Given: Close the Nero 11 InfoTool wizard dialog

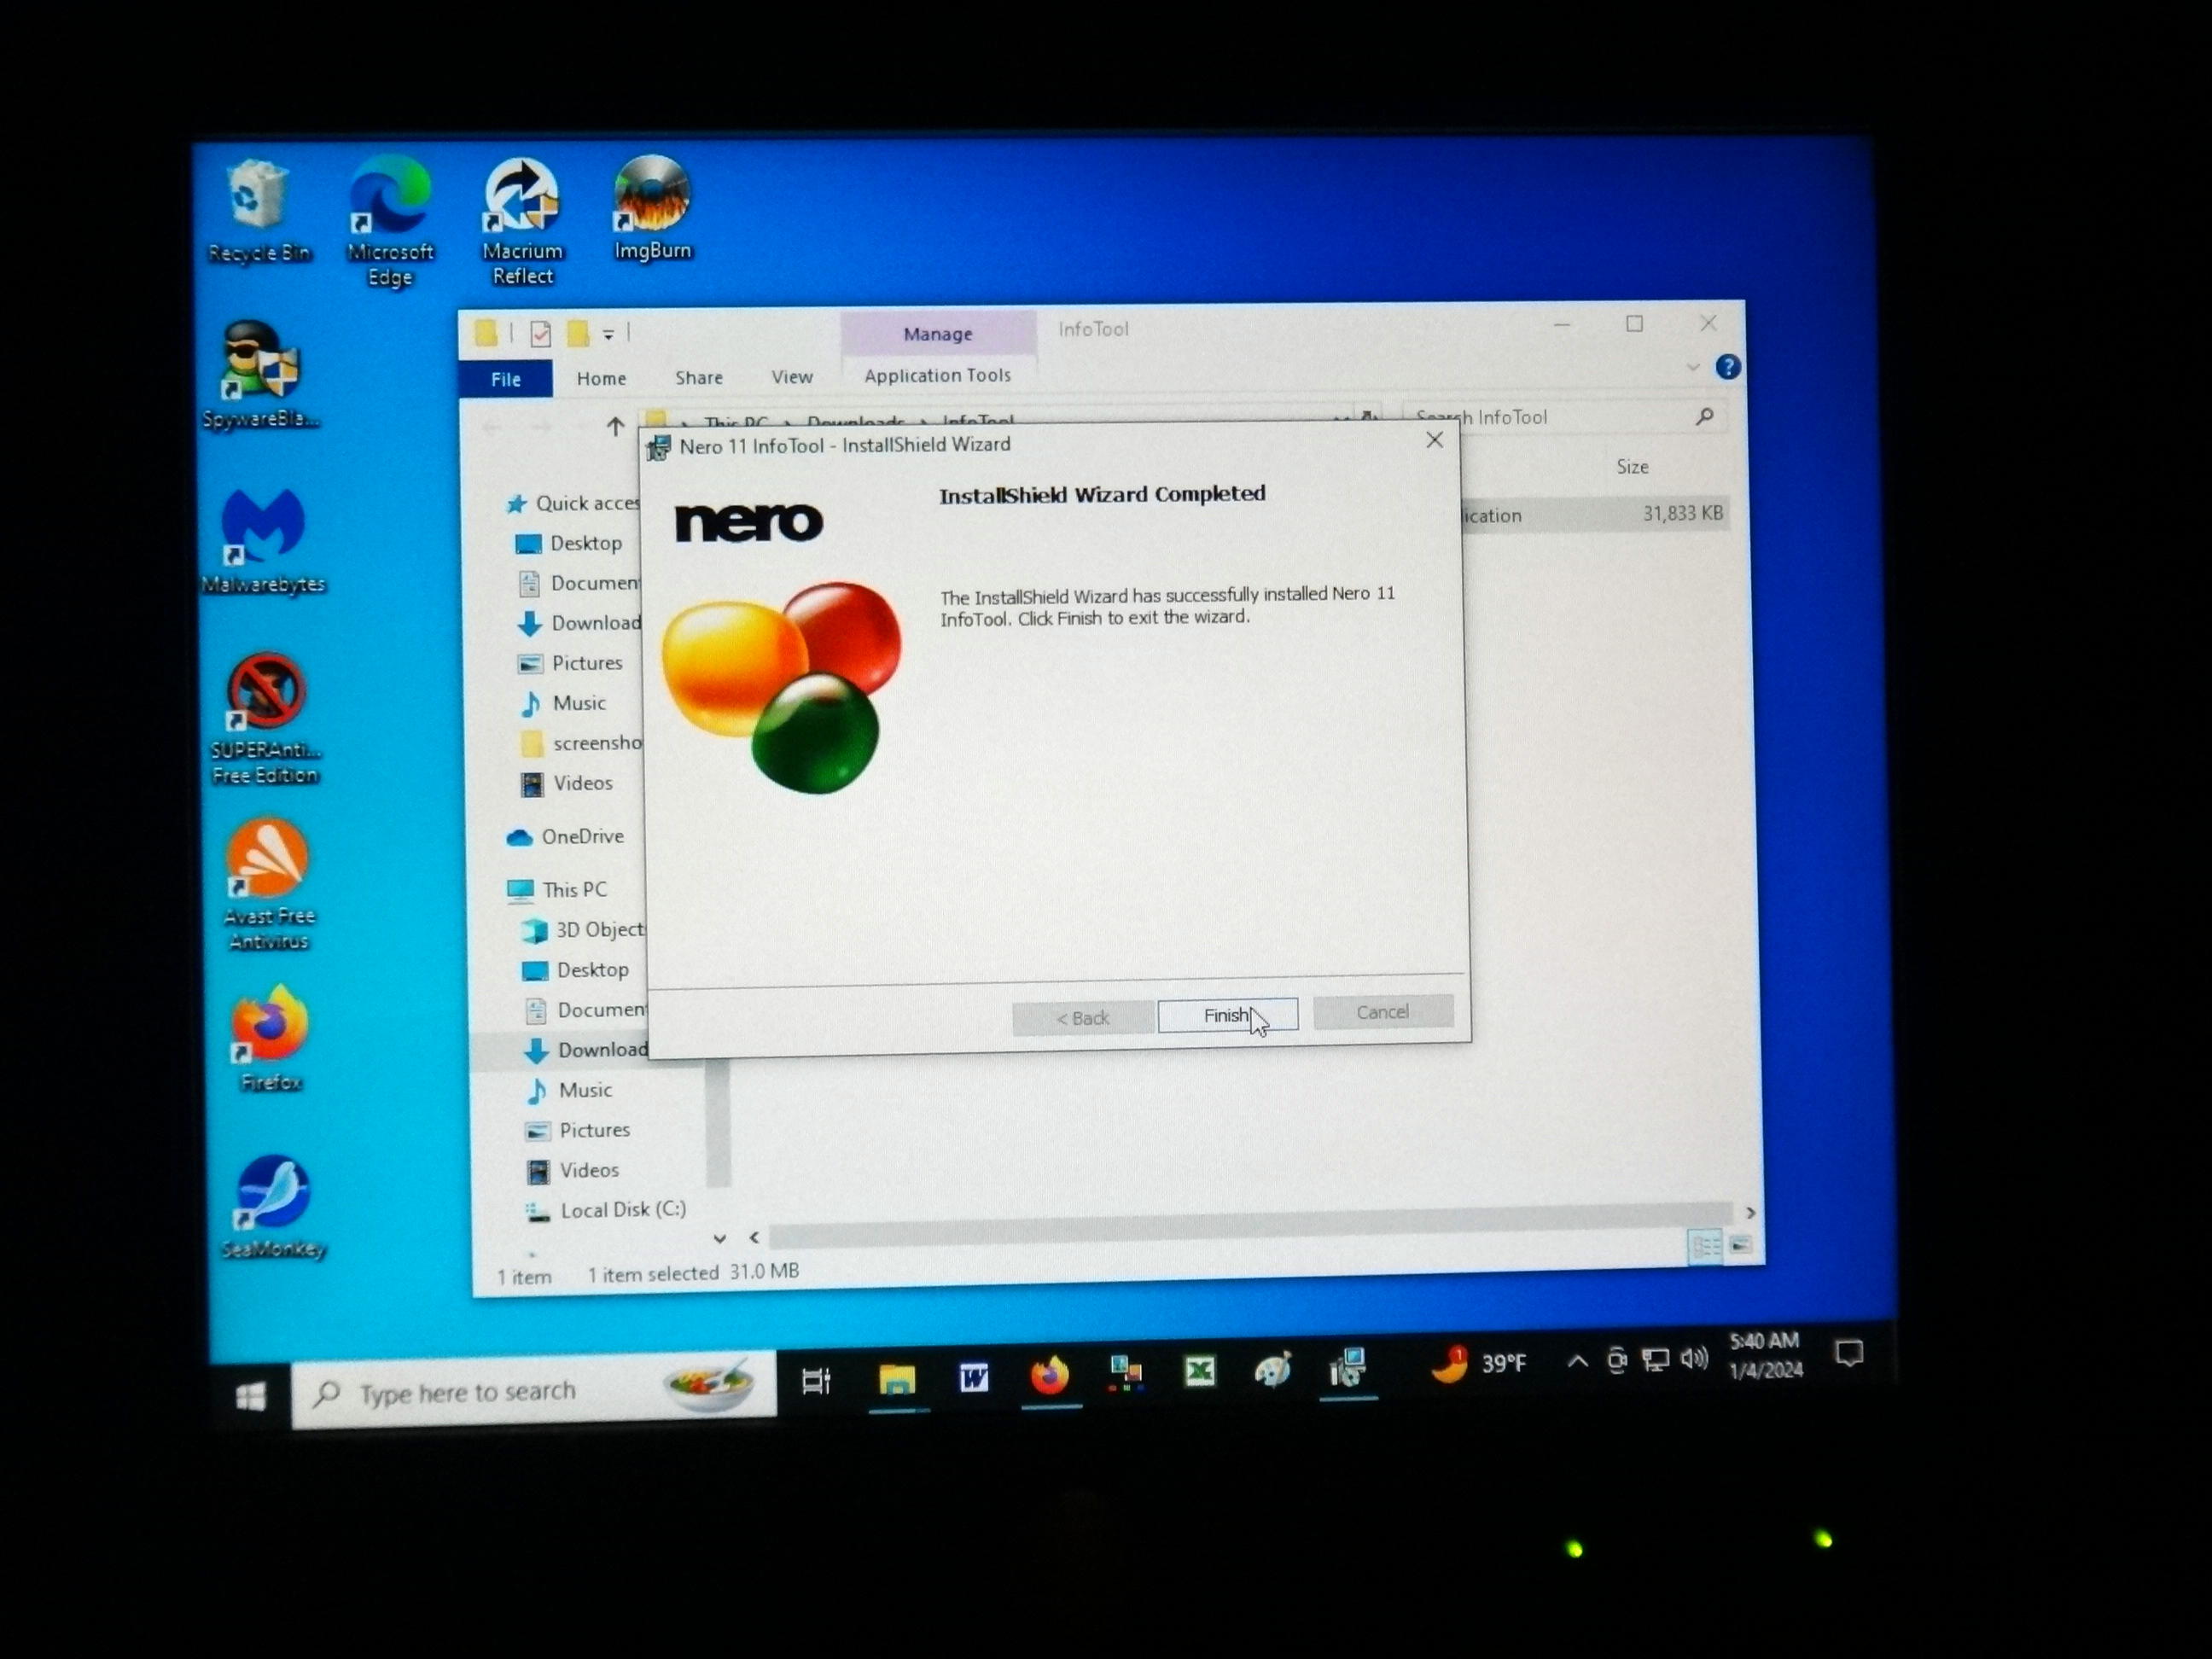Looking at the screenshot, I should click(x=1434, y=440).
